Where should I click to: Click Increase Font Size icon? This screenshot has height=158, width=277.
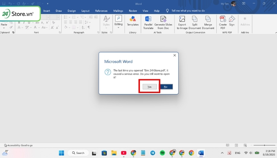(53, 28)
